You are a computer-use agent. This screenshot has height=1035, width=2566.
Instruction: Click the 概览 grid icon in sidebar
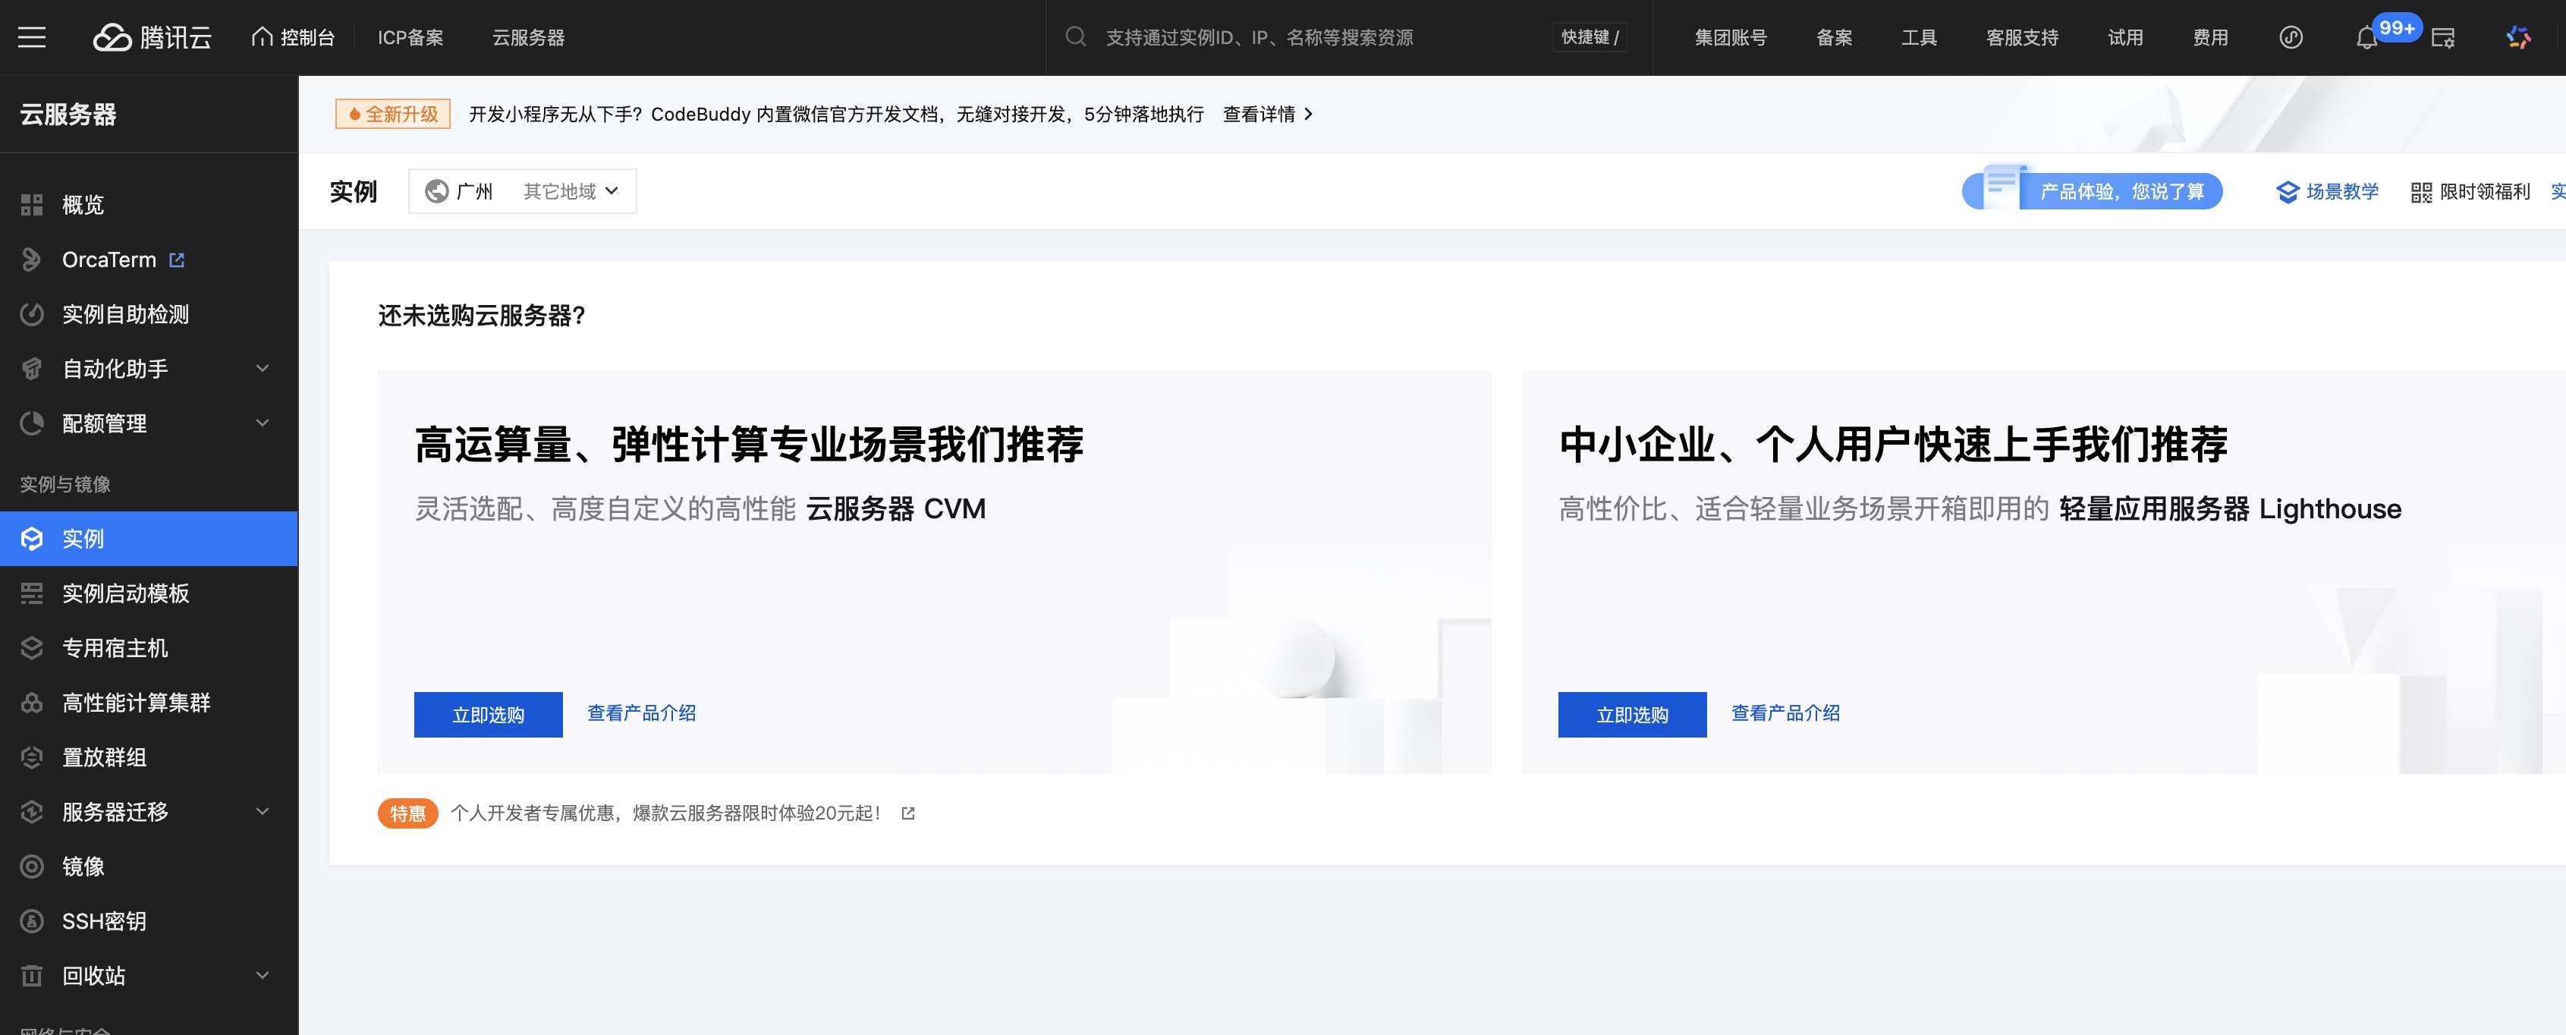[x=32, y=205]
